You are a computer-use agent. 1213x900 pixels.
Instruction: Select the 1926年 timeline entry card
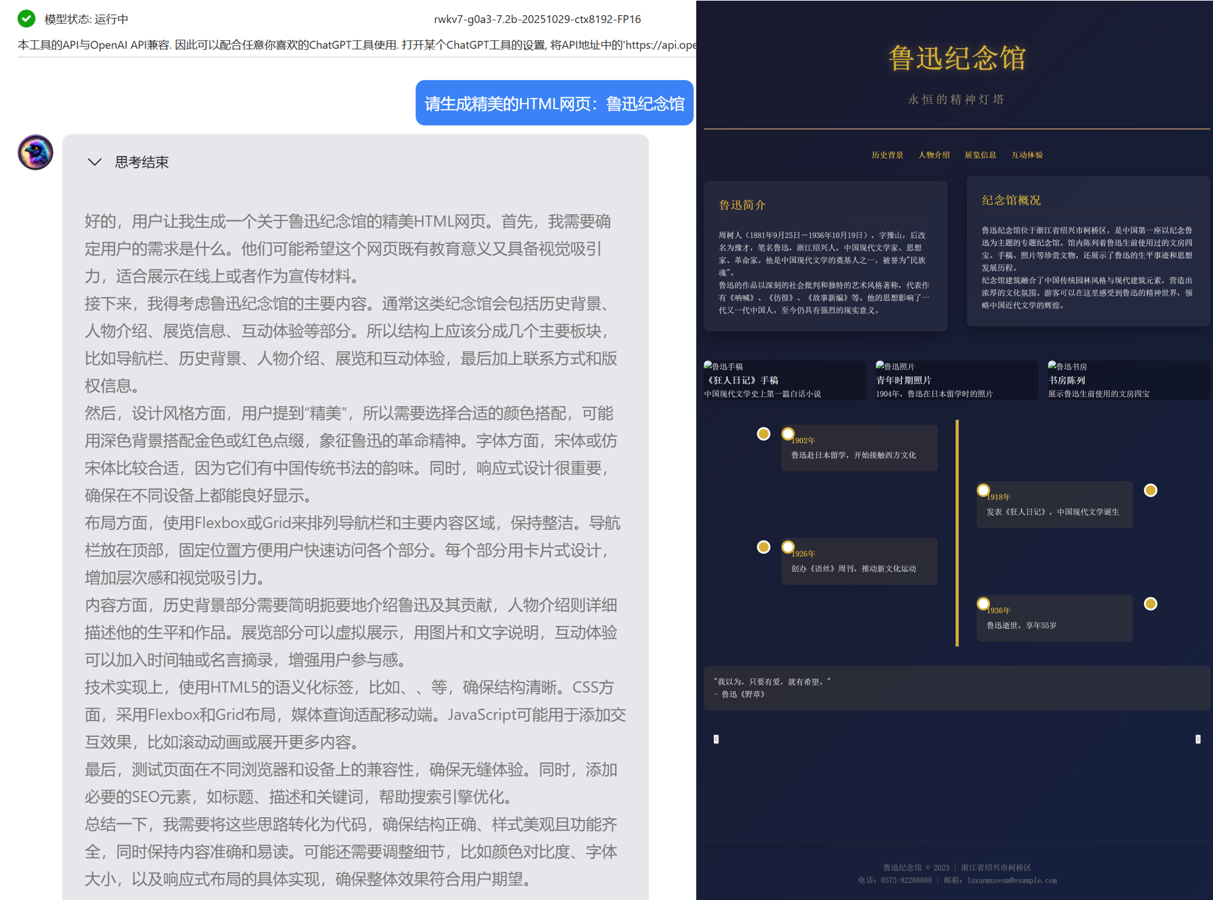[859, 561]
